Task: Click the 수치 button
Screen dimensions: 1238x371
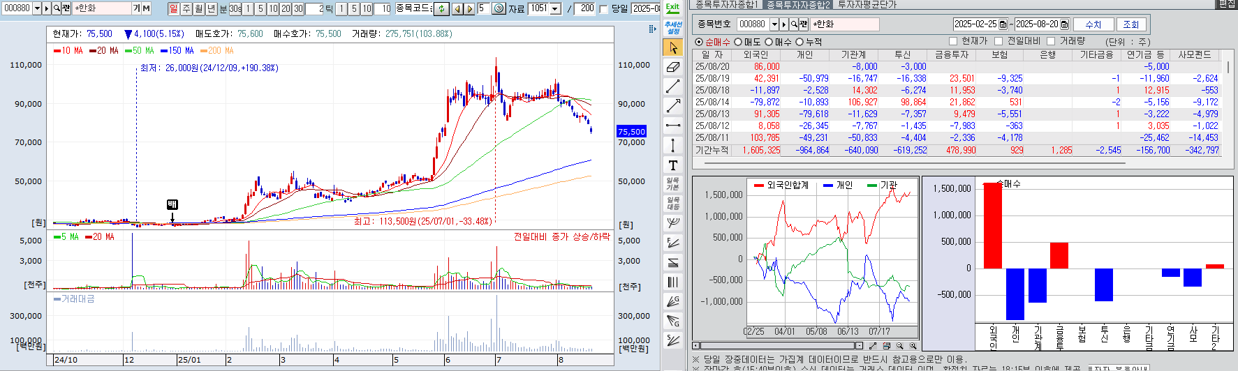Action: tap(1093, 24)
